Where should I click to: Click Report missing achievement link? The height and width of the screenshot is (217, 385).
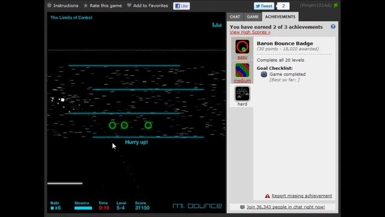coord(302,196)
